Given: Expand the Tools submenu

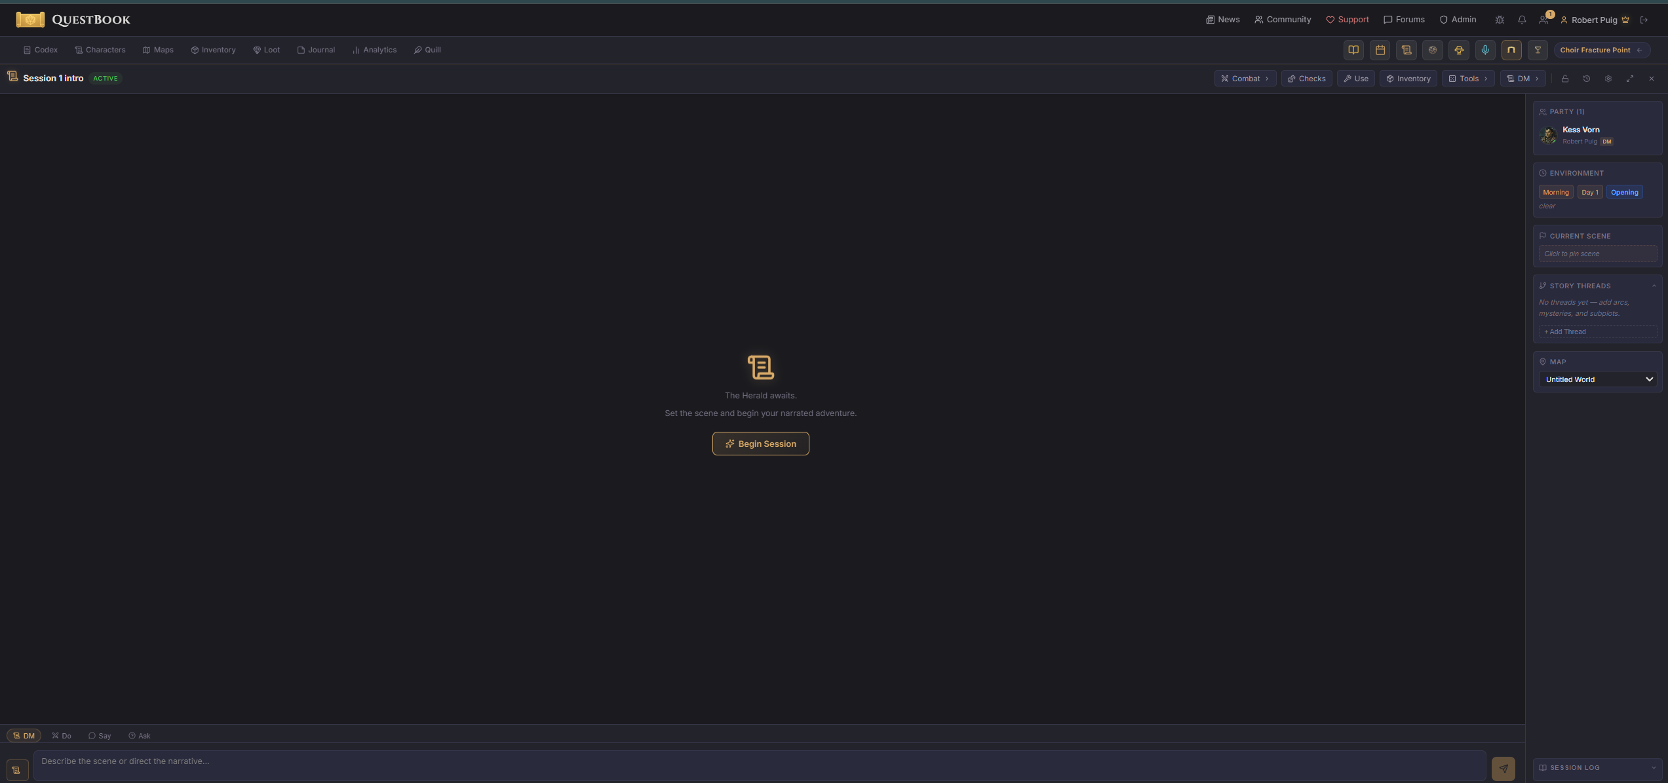Looking at the screenshot, I should [1468, 79].
